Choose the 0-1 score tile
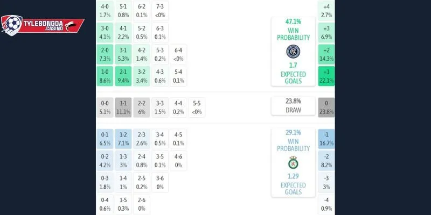Viewport: 431px width, 215px height. [105, 139]
